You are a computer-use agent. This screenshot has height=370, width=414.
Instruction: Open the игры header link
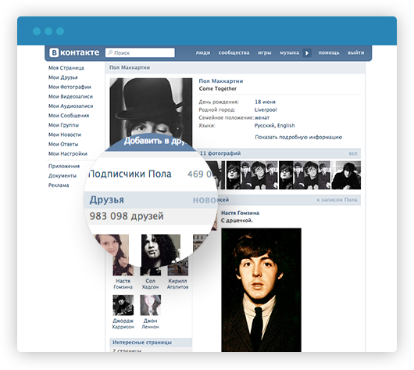click(265, 52)
